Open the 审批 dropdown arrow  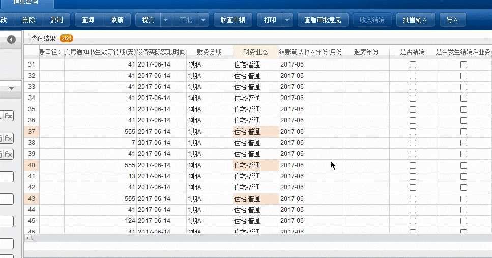coord(203,20)
